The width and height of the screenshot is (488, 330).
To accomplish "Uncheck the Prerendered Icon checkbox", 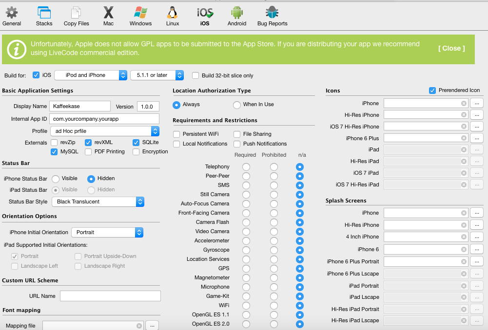I will (x=432, y=91).
